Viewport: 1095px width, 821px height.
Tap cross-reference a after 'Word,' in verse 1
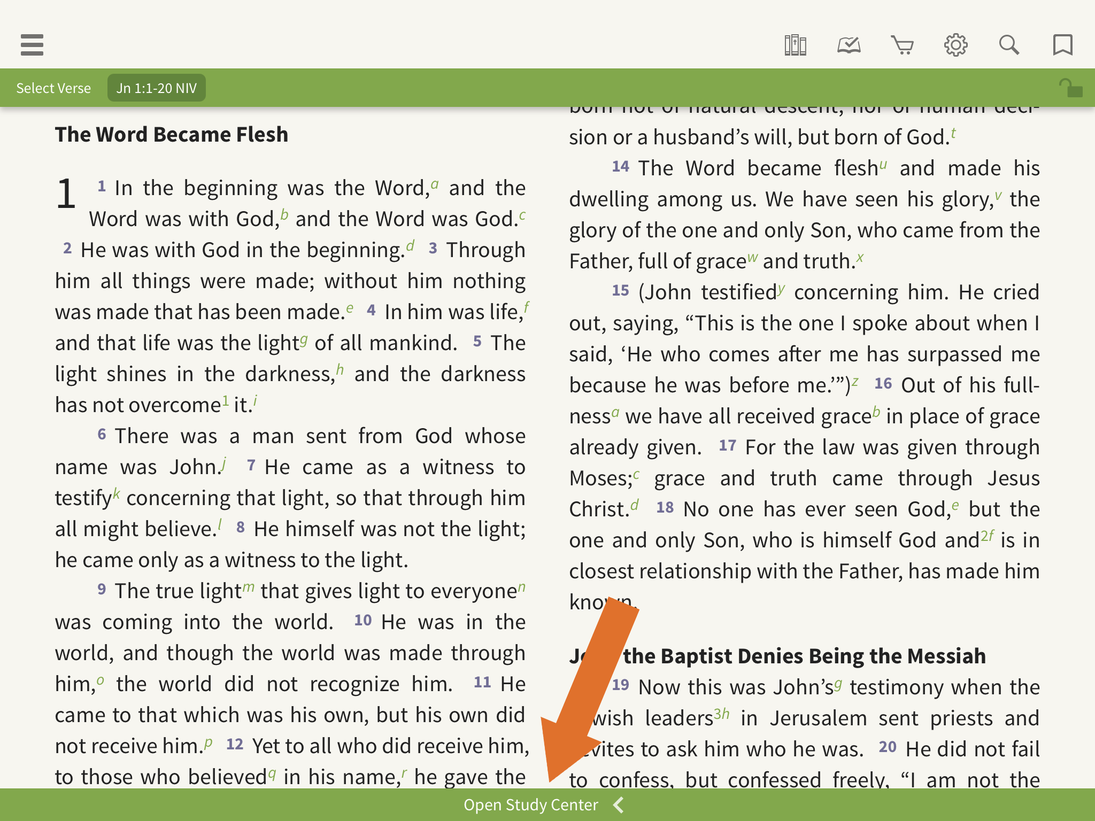435,185
